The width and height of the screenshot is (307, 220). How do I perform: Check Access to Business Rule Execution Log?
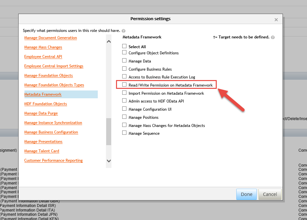pos(124,76)
